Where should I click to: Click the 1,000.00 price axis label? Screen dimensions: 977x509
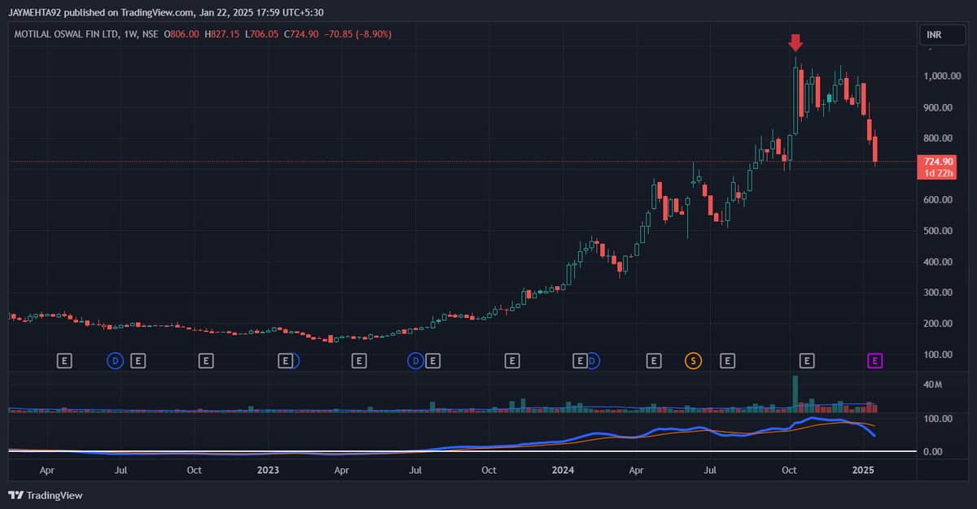coord(942,76)
